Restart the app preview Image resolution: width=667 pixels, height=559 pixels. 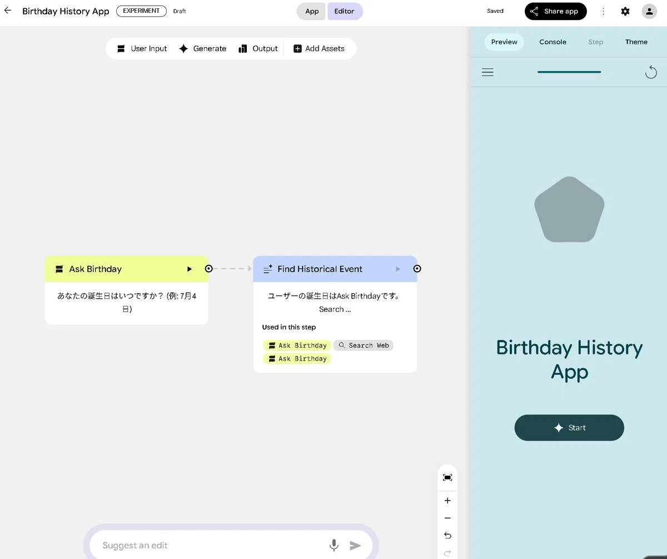[651, 72]
